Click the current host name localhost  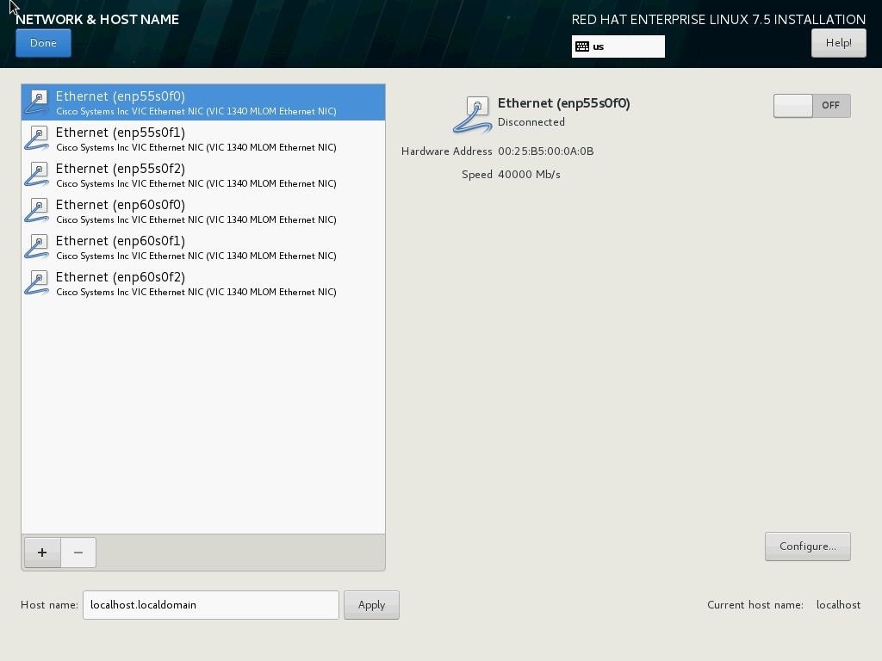838,605
